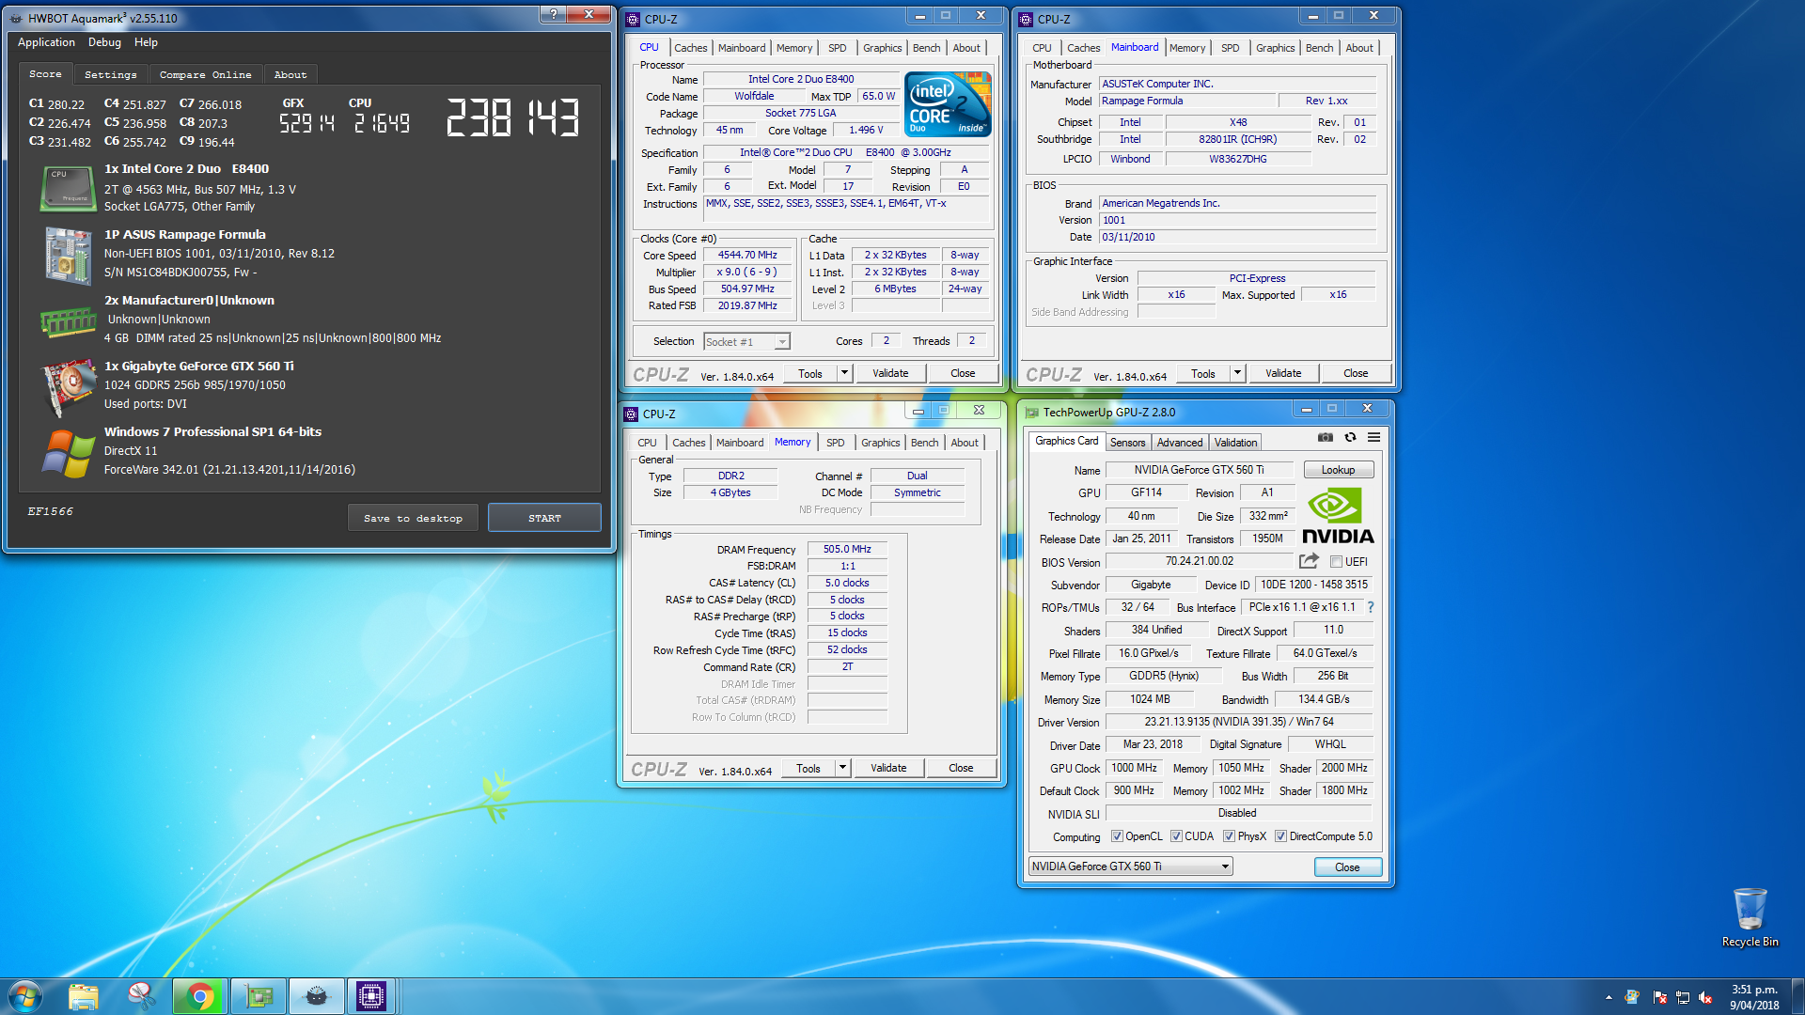Viewport: 1805px width, 1015px height.
Task: Switch to the Advanced tab in GPU-Z
Action: [x=1179, y=443]
